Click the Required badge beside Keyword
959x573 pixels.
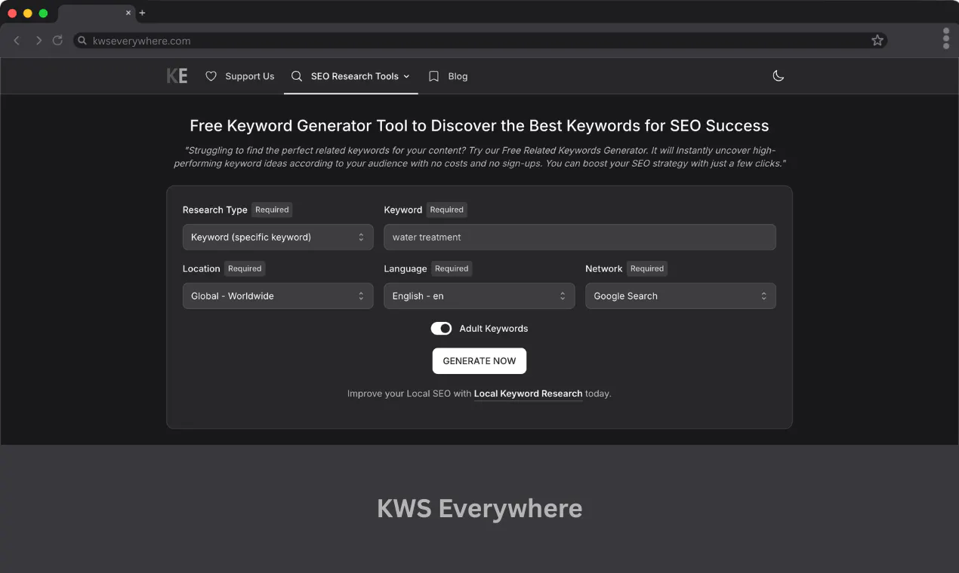[447, 210]
